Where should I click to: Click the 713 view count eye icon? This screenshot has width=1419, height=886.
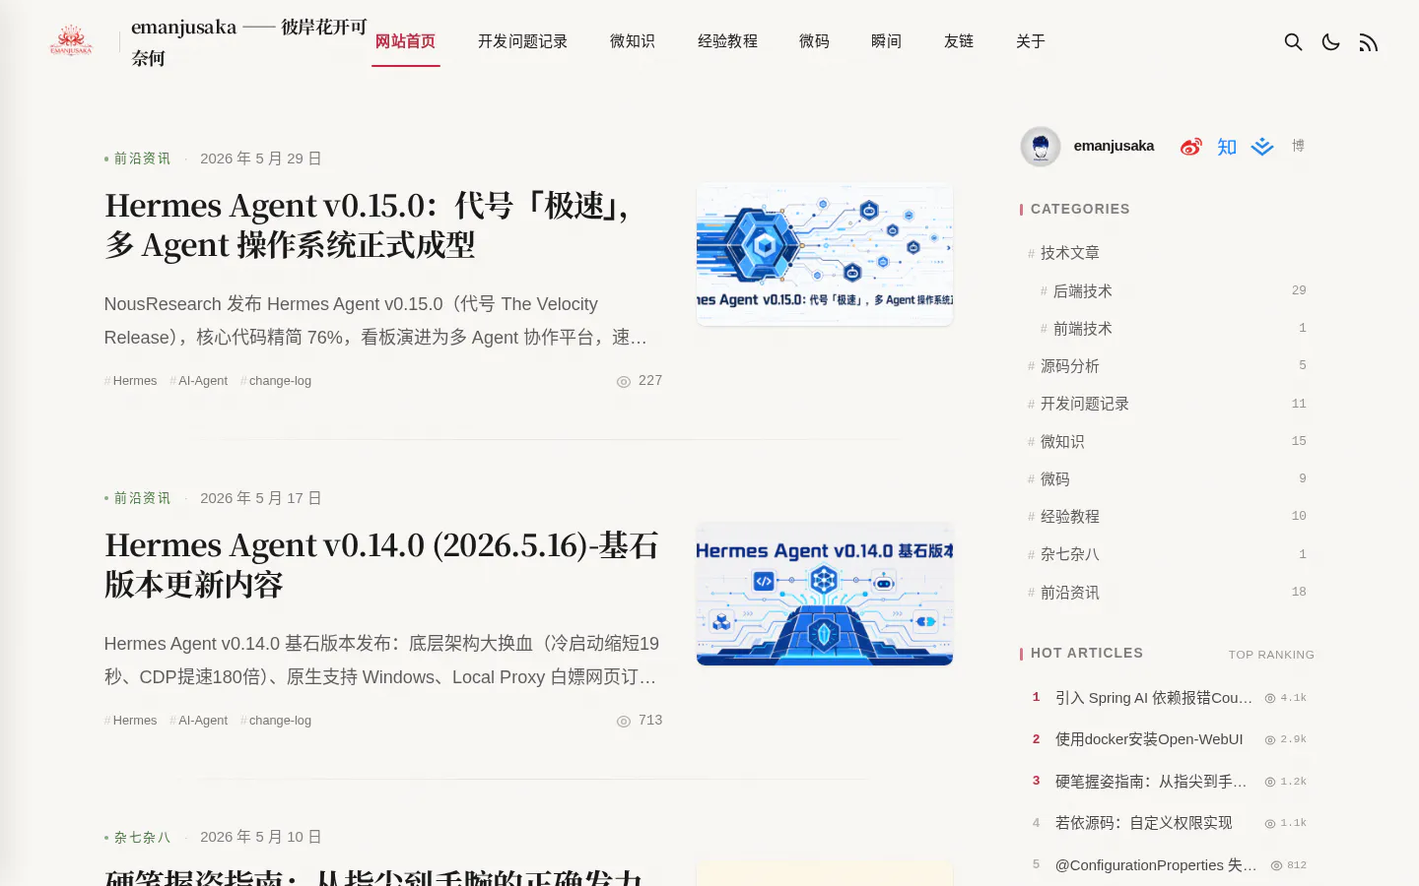pyautogui.click(x=623, y=722)
